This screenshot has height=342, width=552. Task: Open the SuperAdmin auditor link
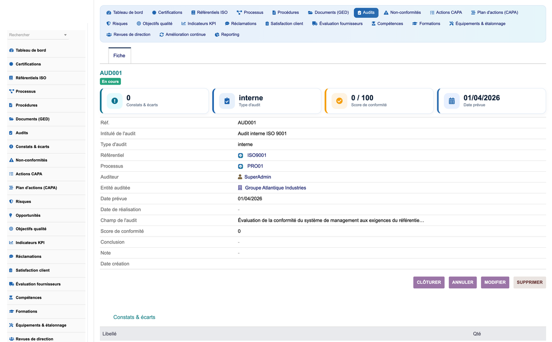pos(258,177)
